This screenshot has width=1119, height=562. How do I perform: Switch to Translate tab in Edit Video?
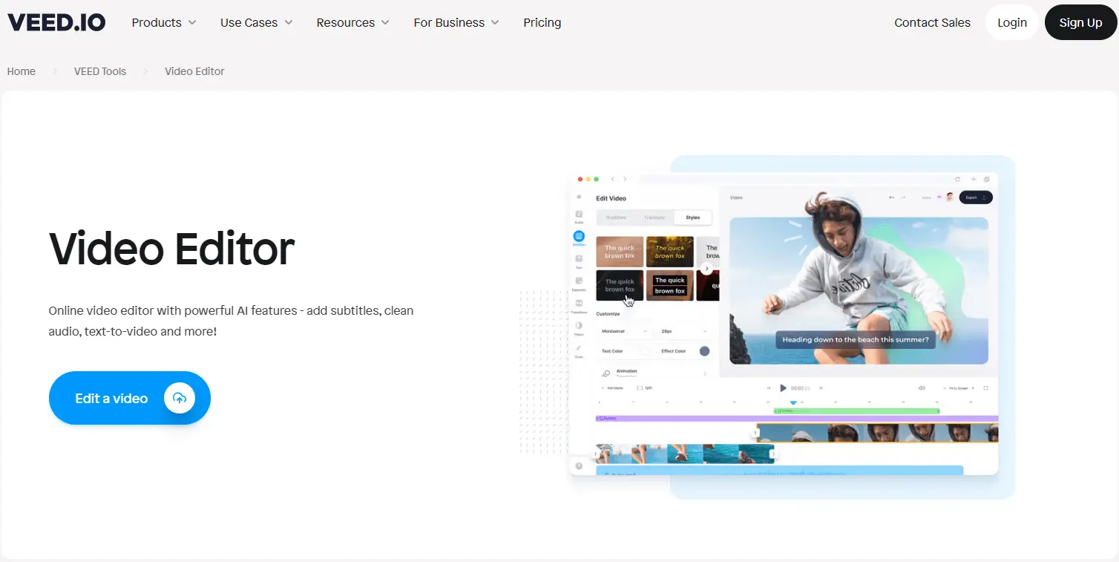[654, 218]
